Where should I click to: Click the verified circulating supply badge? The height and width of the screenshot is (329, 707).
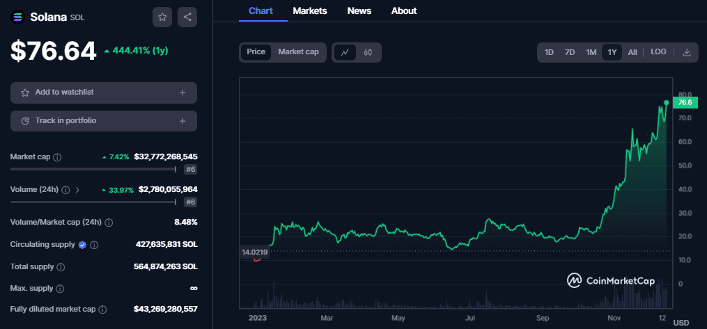(82, 245)
